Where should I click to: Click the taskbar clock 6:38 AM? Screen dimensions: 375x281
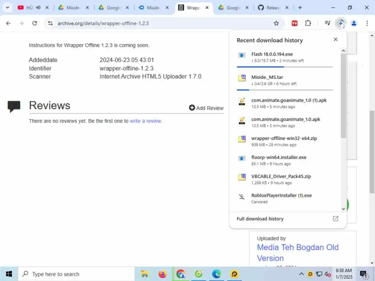[x=344, y=274]
